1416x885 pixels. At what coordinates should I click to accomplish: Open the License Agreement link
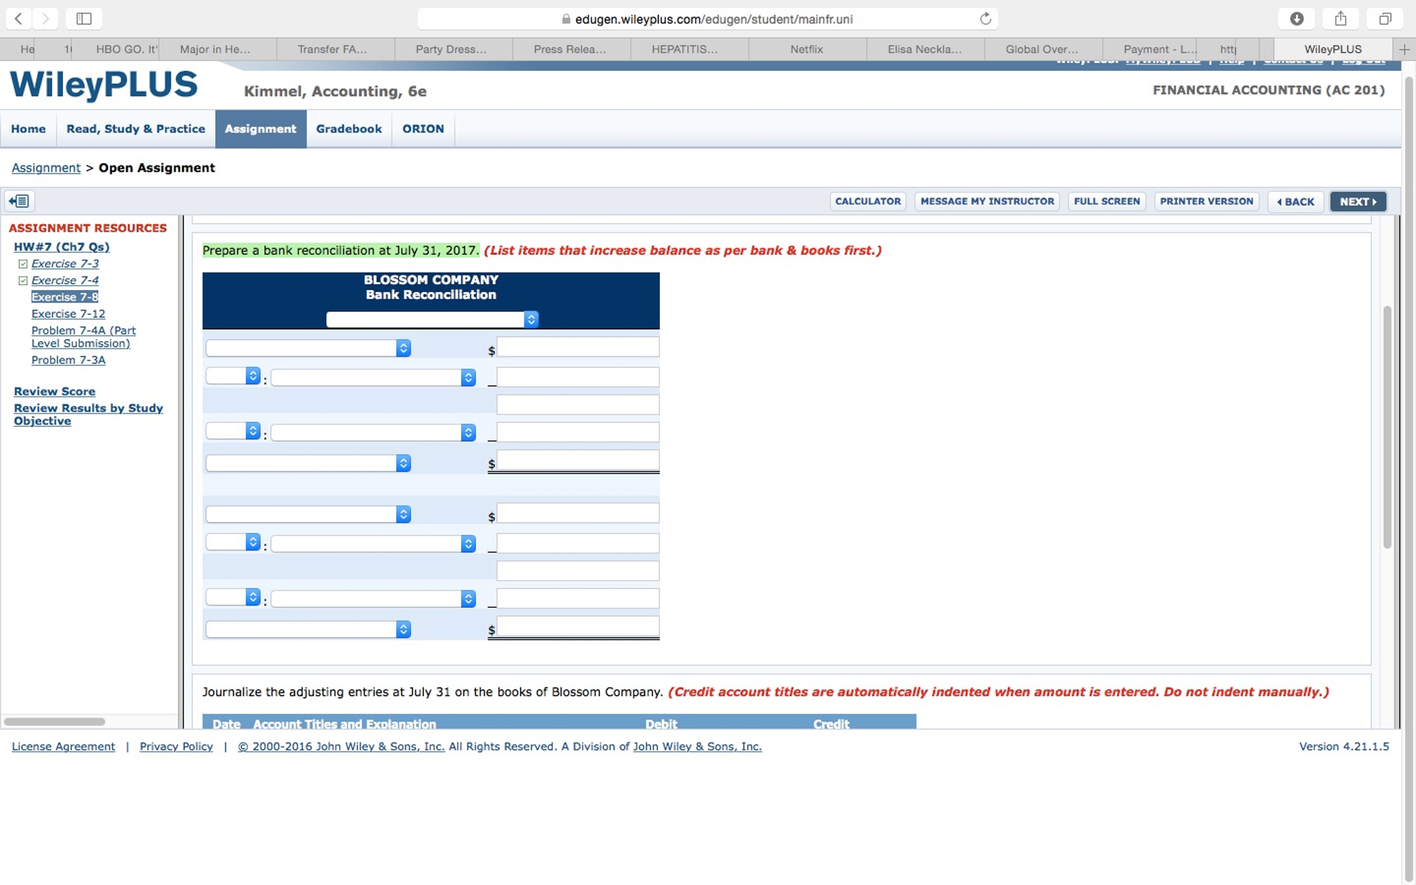(x=64, y=746)
